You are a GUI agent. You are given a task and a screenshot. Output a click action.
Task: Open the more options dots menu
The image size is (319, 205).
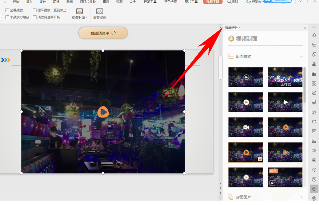point(307,2)
